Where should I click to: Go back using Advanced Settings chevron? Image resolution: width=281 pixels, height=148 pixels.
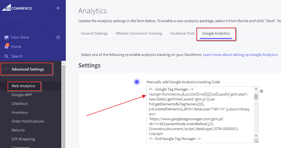(x=6, y=69)
